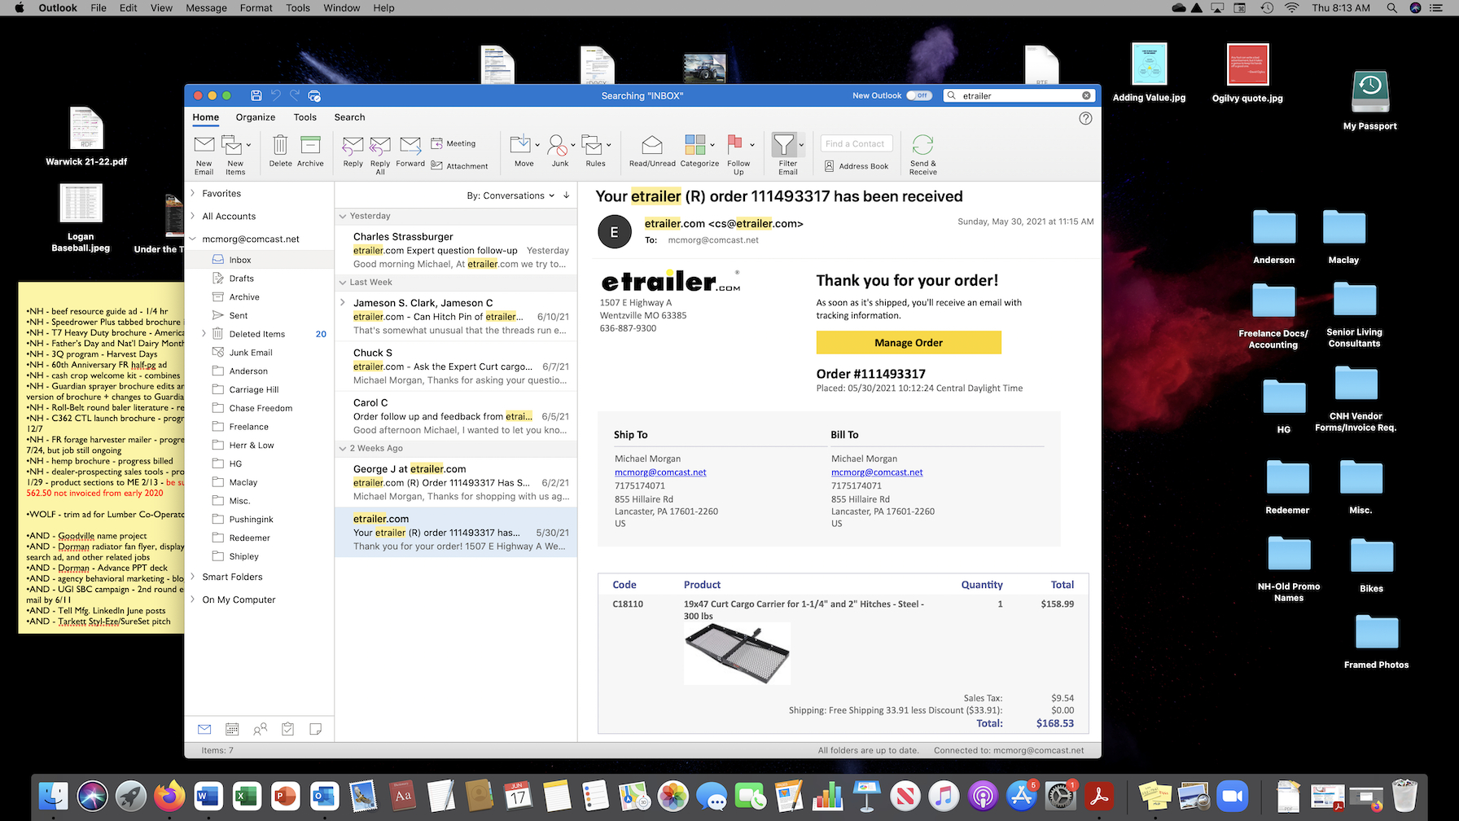
Task: Toggle the New Outlook switch
Action: [918, 95]
